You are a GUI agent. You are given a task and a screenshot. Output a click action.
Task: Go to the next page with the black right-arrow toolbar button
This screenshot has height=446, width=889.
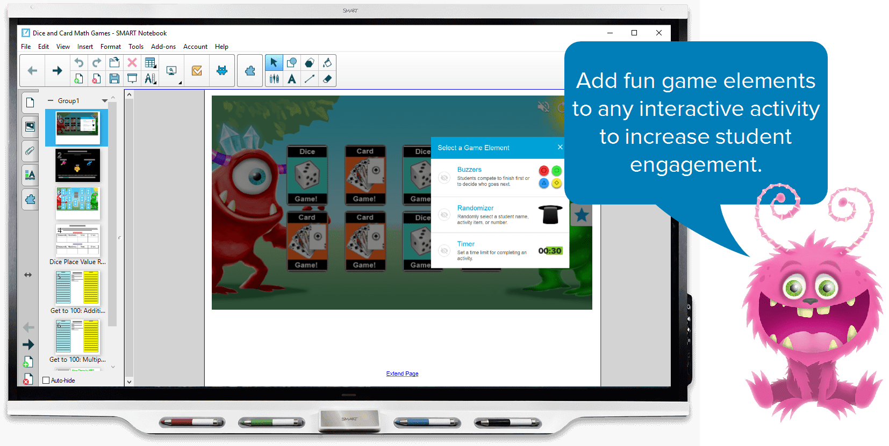[x=57, y=70]
